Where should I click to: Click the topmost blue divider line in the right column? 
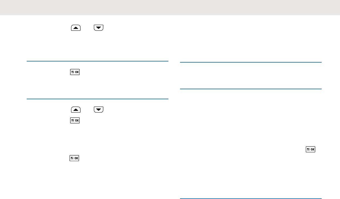[x=251, y=63]
